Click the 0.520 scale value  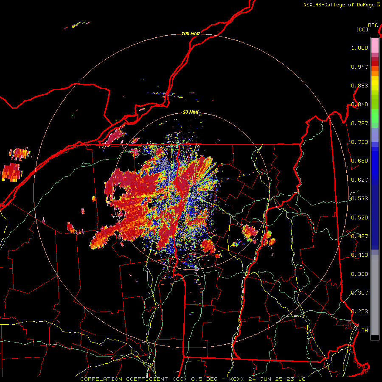[360, 218]
